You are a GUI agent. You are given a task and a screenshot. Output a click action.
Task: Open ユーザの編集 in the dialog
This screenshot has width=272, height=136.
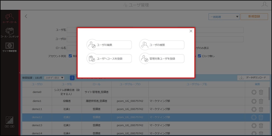(x=109, y=45)
